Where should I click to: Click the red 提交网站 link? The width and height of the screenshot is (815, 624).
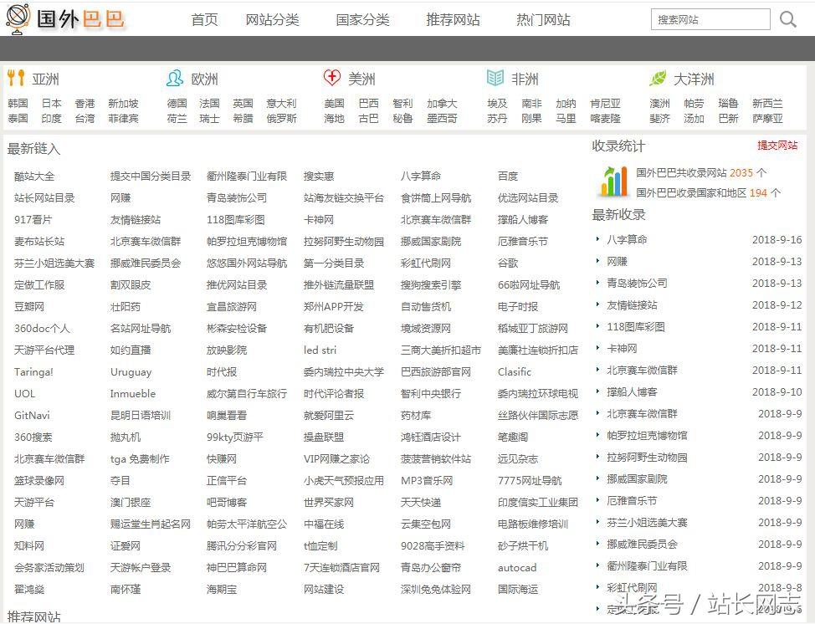tap(777, 145)
